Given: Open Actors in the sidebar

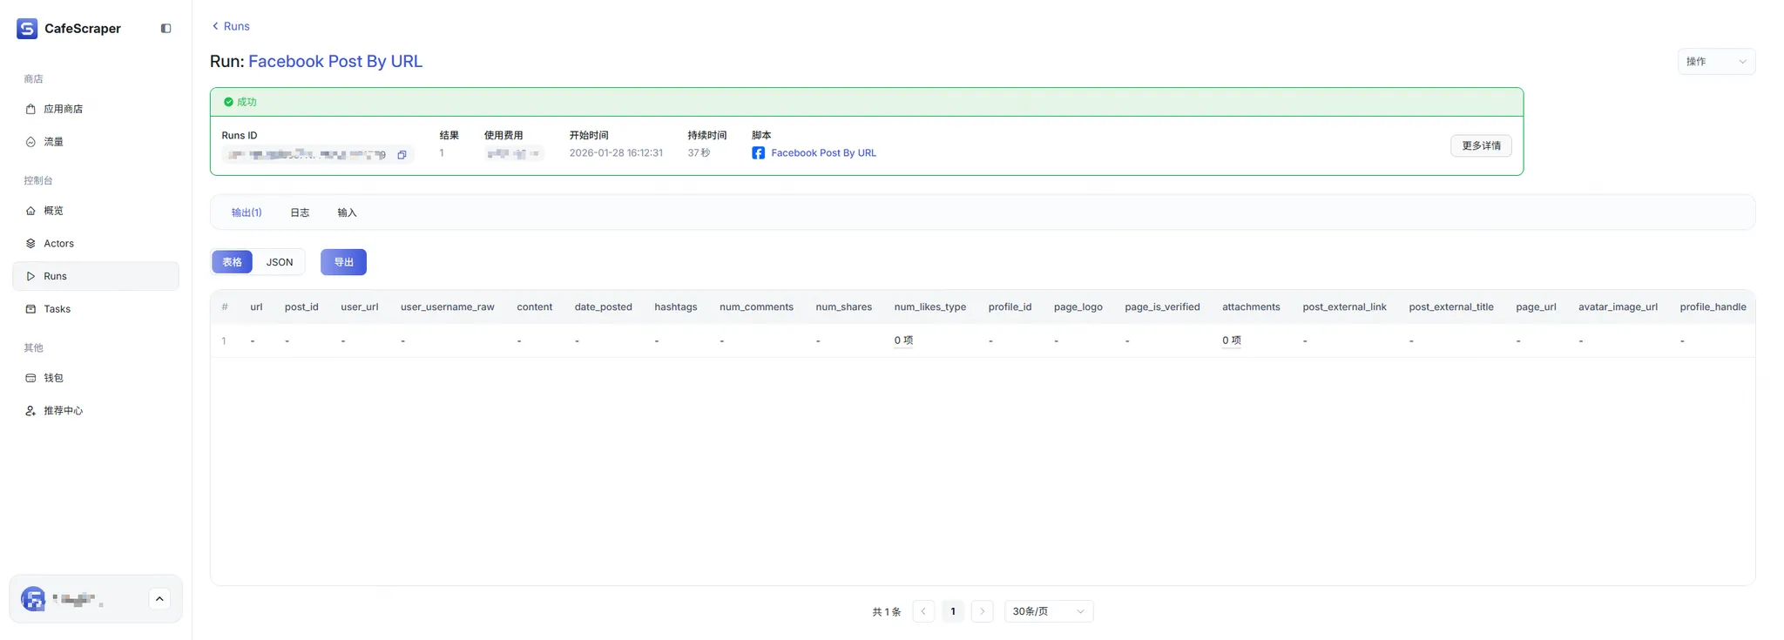Looking at the screenshot, I should coord(96,244).
